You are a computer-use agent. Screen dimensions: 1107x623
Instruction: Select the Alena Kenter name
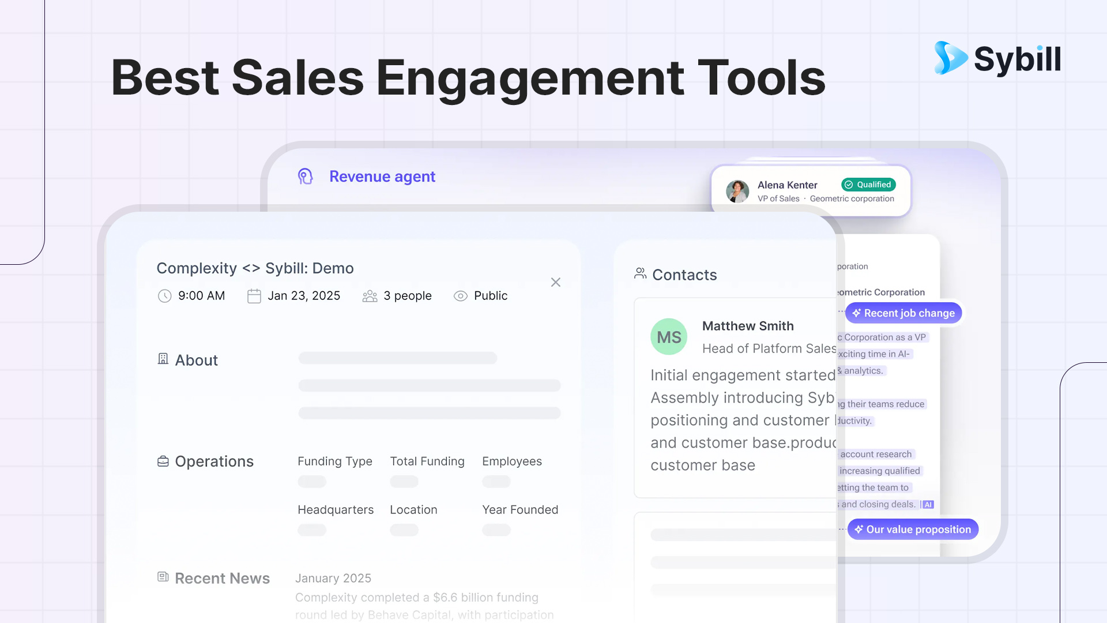point(787,185)
